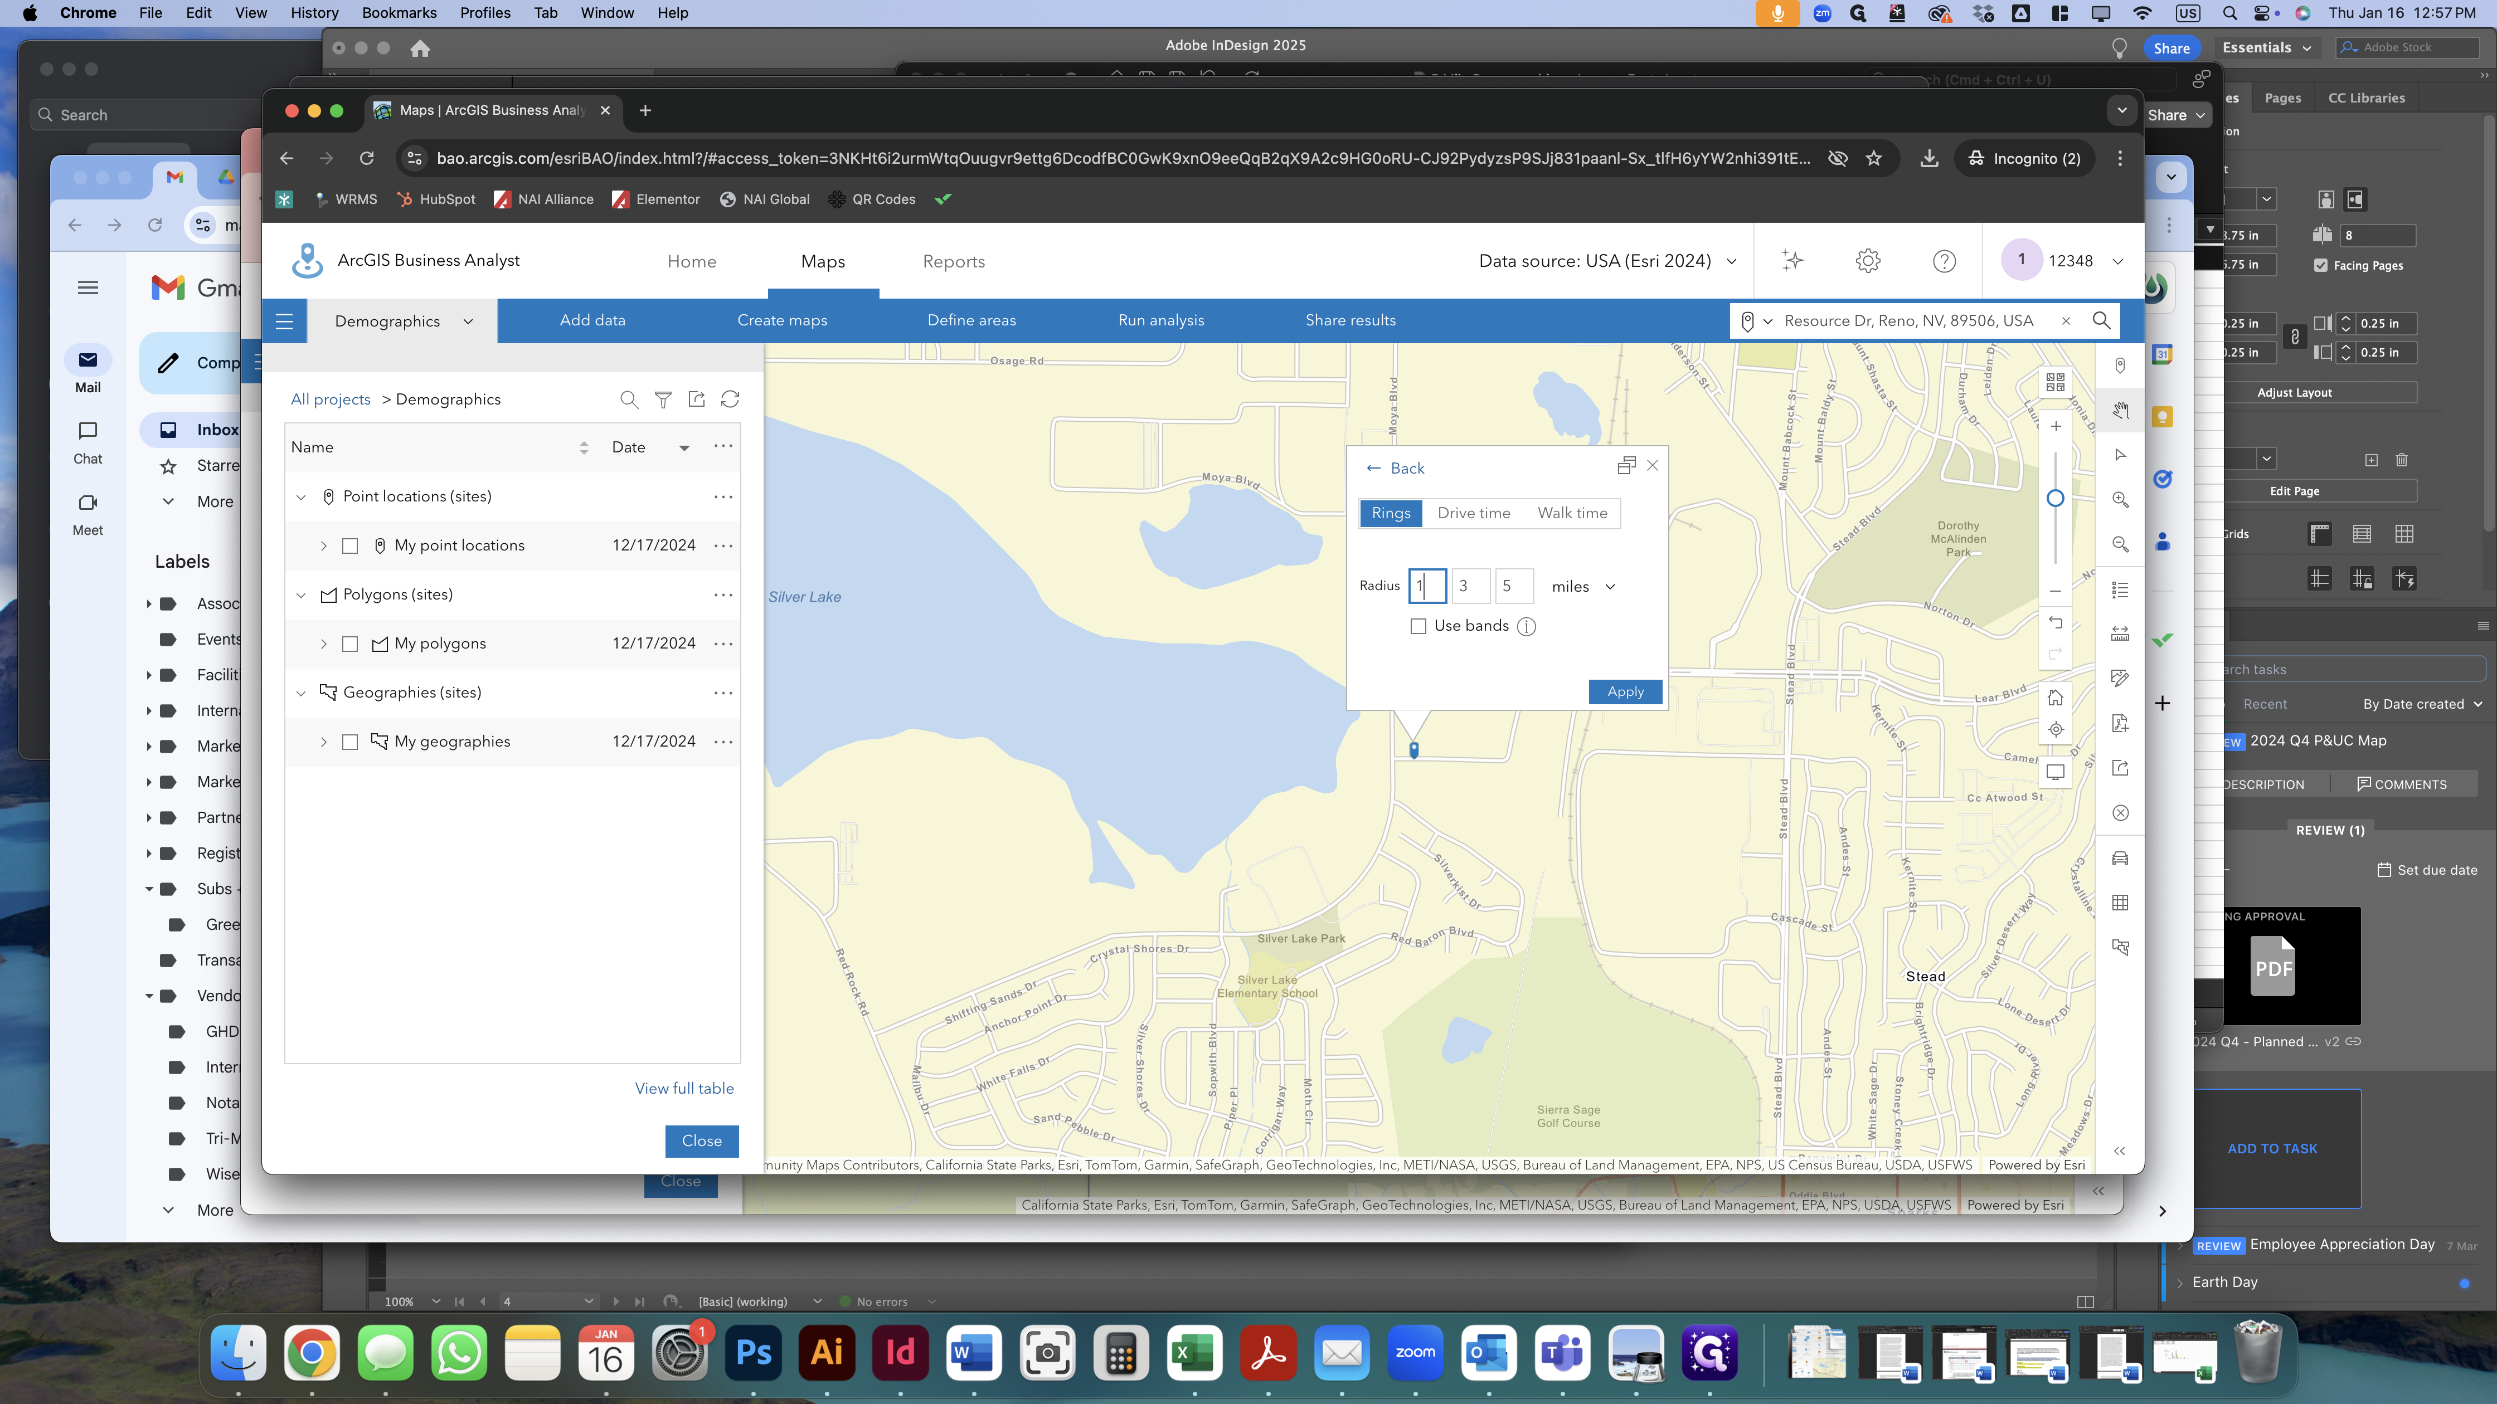Click the refresh icon in project panel
2497x1404 pixels.
(730, 399)
